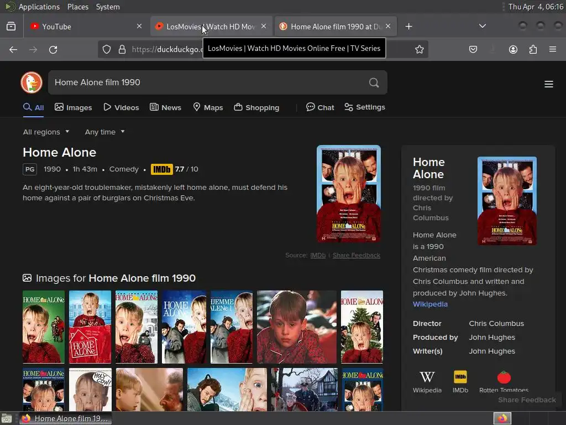The width and height of the screenshot is (566, 425).
Task: Open the Firefox View icon
Action: [x=11, y=27]
